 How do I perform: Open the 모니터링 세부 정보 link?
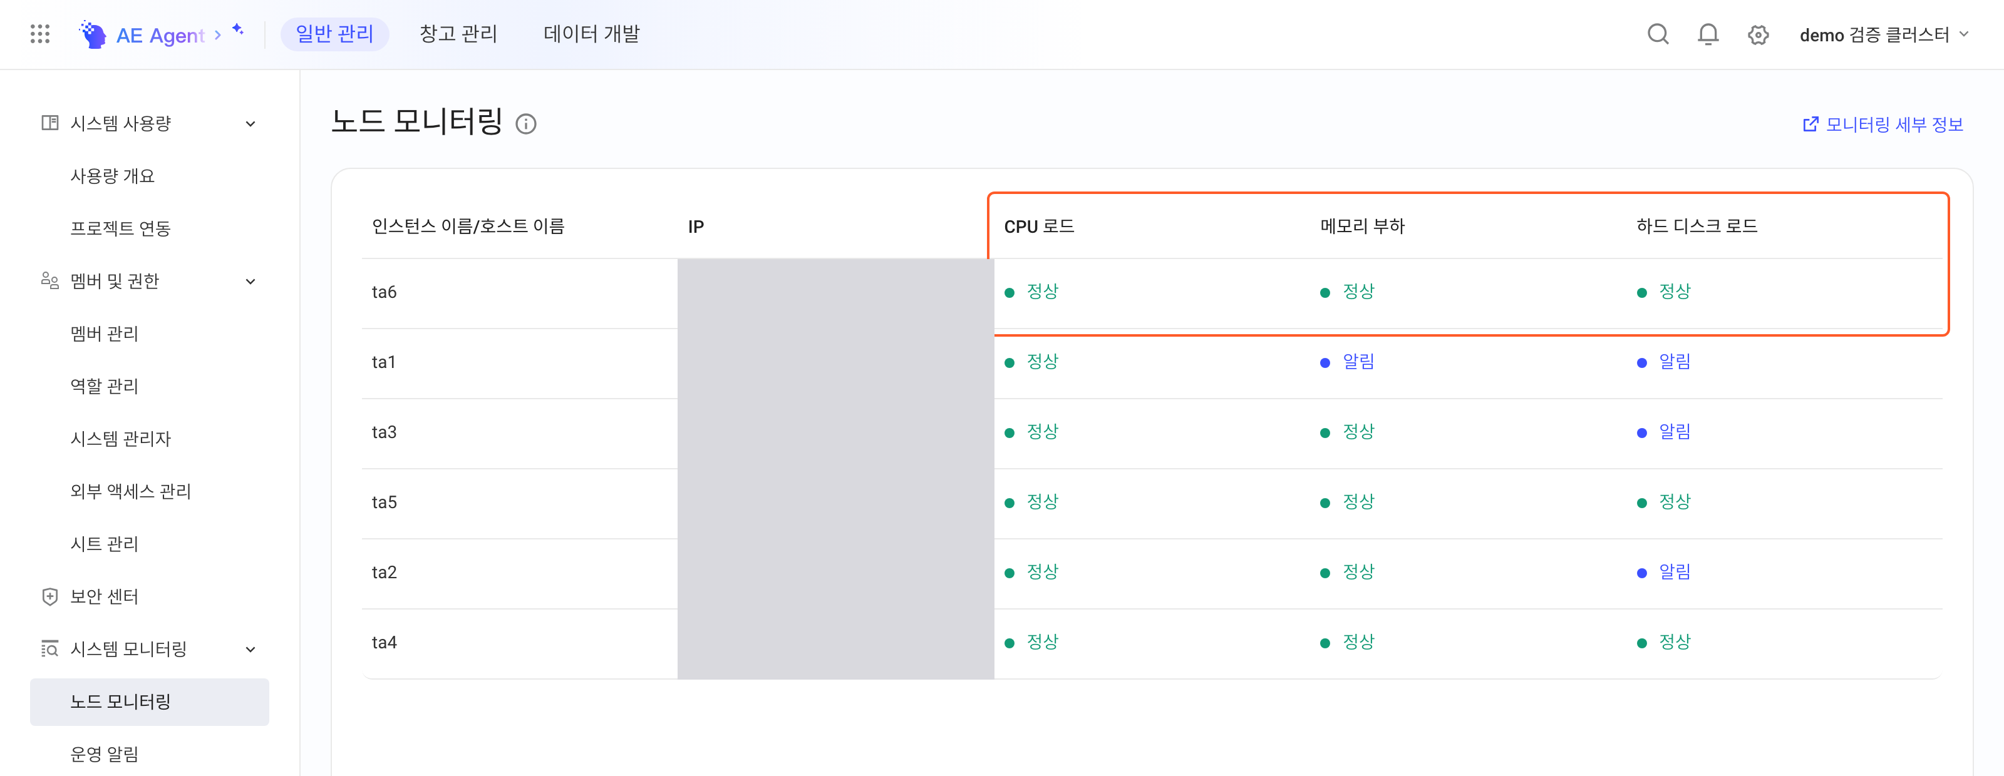[x=1883, y=125]
